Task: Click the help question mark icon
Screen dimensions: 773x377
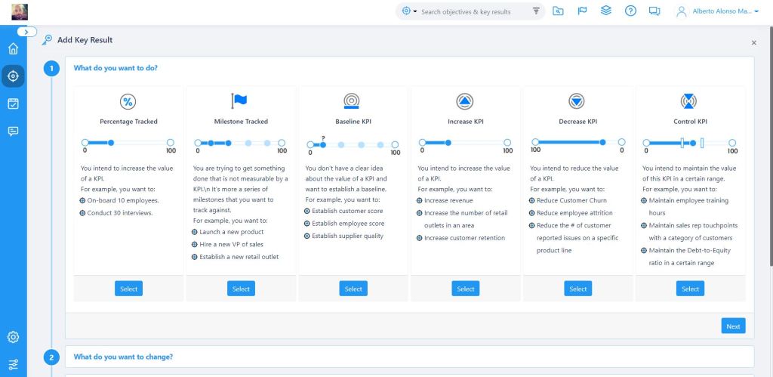Action: [630, 11]
